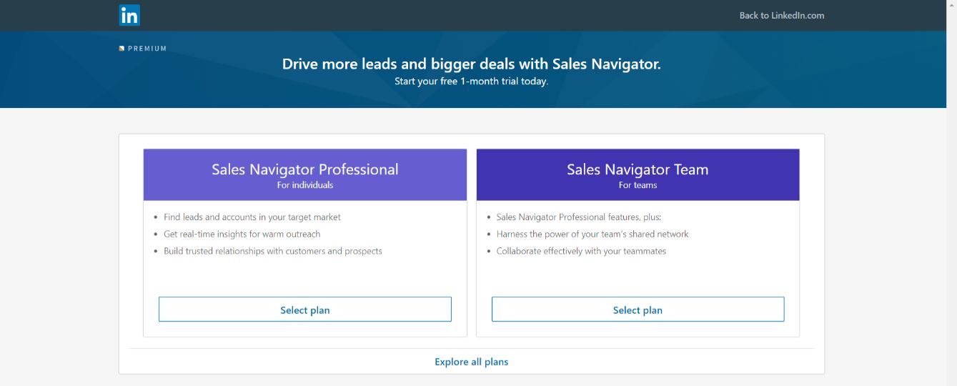The image size is (957, 386).
Task: Select plan for Sales Navigator Team
Action: tap(638, 310)
